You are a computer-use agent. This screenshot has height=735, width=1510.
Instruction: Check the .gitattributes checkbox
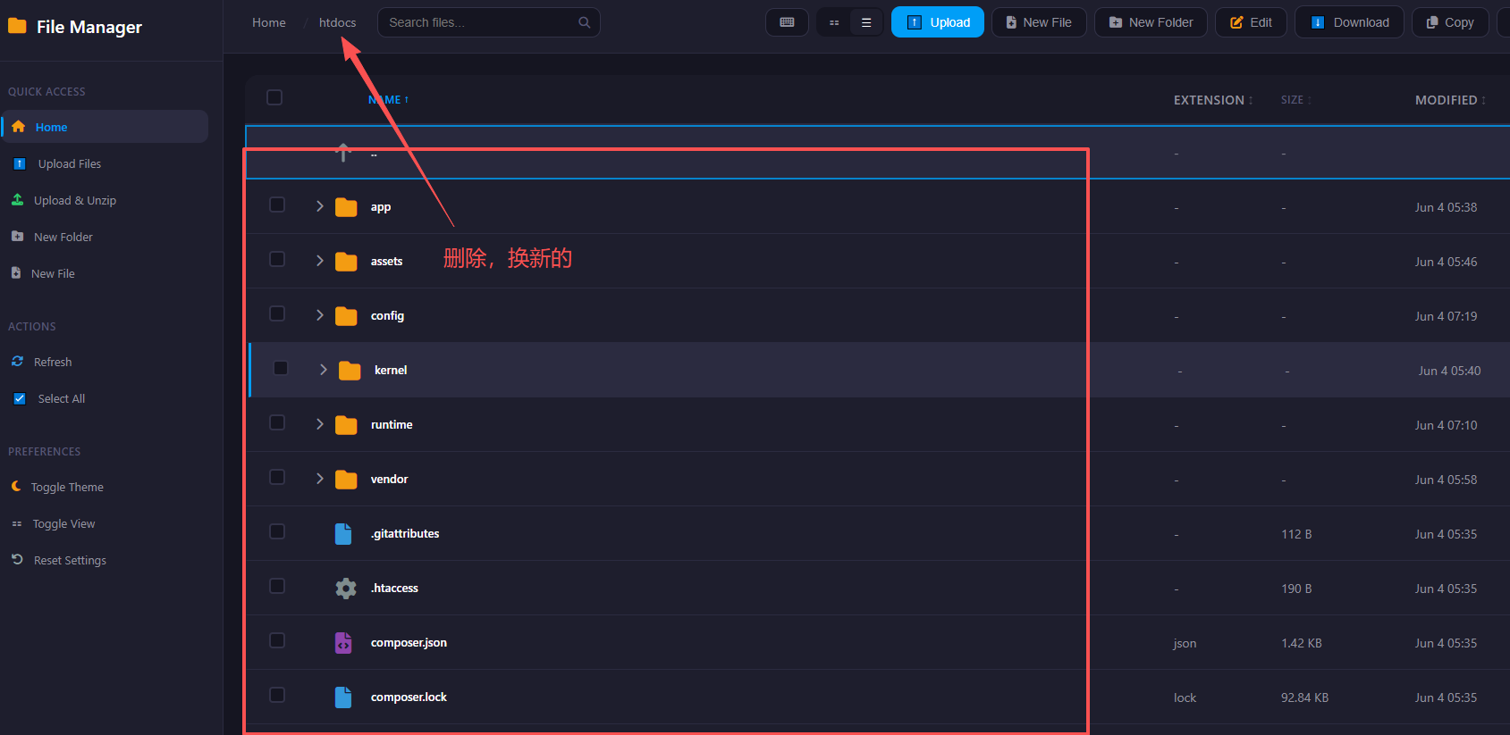[x=277, y=531]
